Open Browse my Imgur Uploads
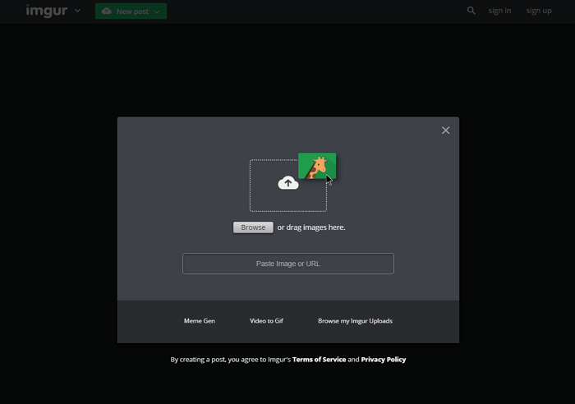 355,321
